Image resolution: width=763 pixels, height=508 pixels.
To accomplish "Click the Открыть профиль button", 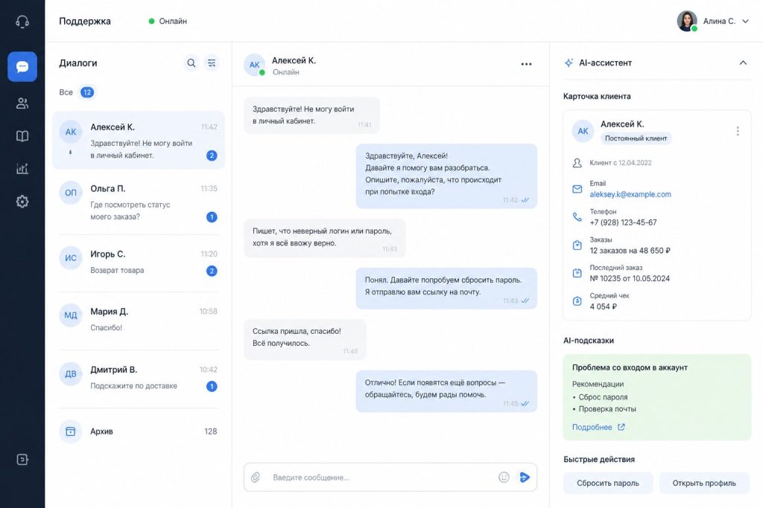I will [704, 483].
